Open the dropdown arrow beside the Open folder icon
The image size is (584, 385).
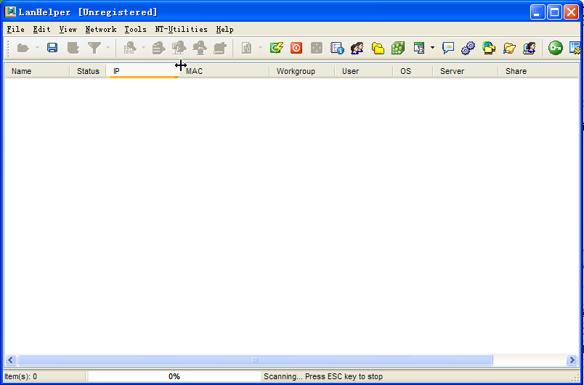[x=37, y=48]
